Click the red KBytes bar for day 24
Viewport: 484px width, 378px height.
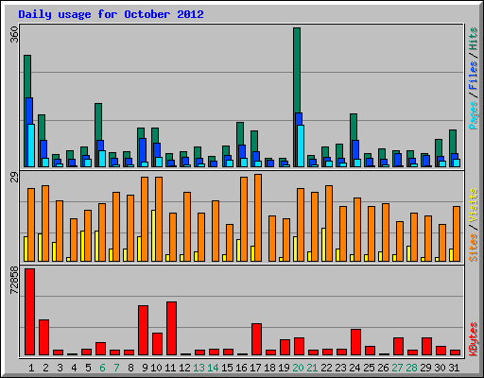coord(356,342)
